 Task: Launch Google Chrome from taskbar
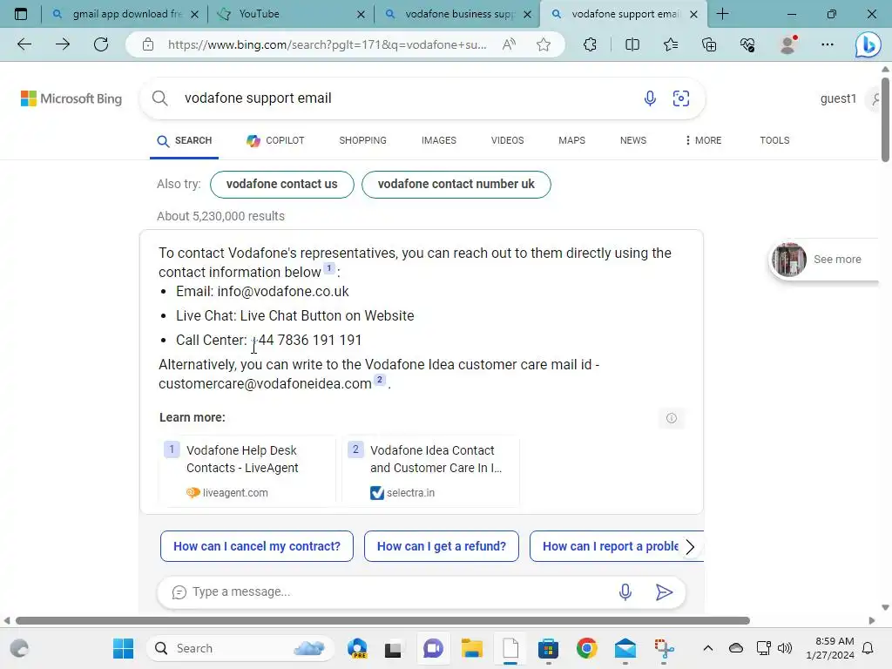[x=586, y=648]
